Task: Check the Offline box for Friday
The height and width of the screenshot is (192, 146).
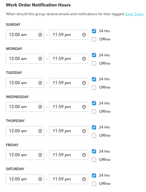Action: tap(94, 160)
